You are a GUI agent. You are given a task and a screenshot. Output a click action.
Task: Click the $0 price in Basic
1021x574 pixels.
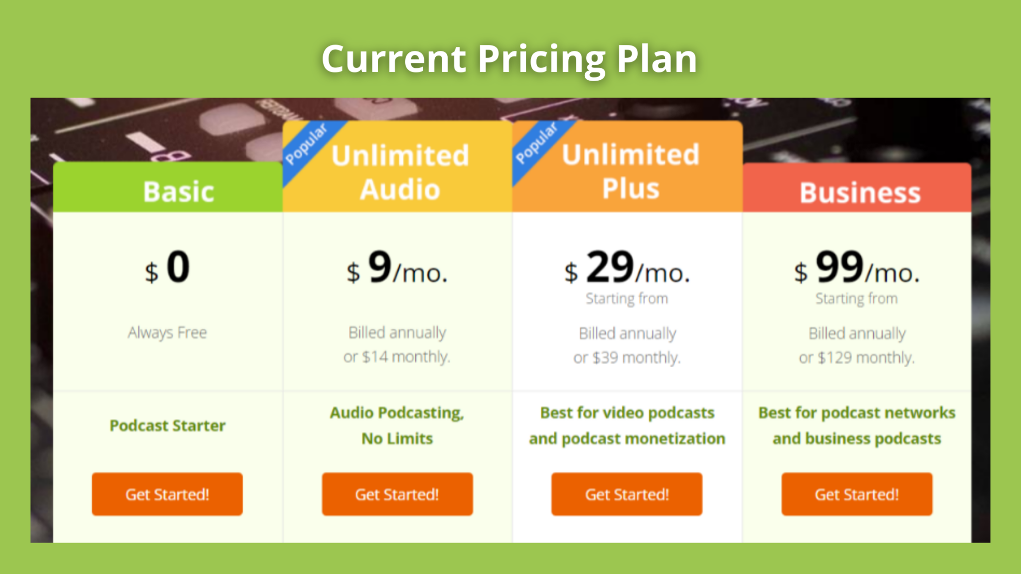coord(168,268)
